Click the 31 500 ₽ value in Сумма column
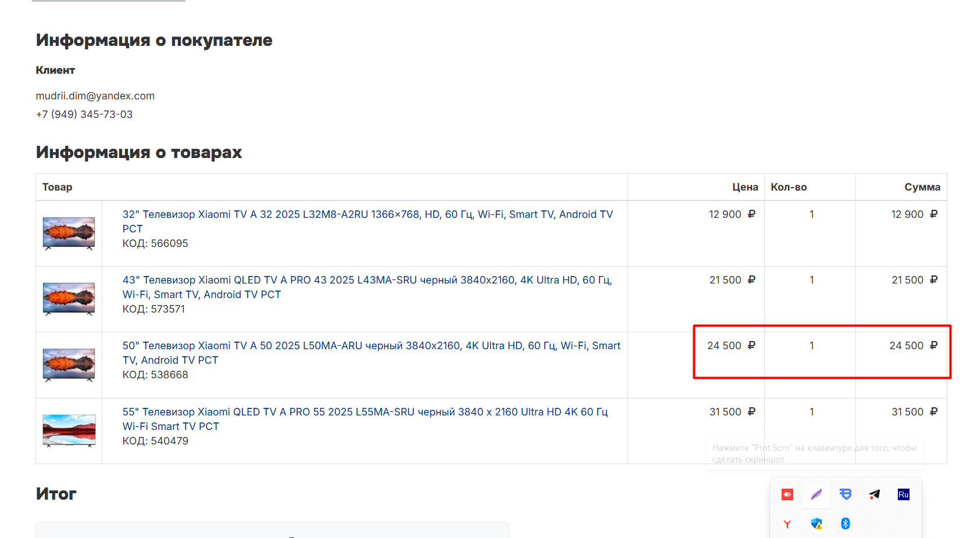Viewport: 963px width, 538px height. click(x=915, y=412)
